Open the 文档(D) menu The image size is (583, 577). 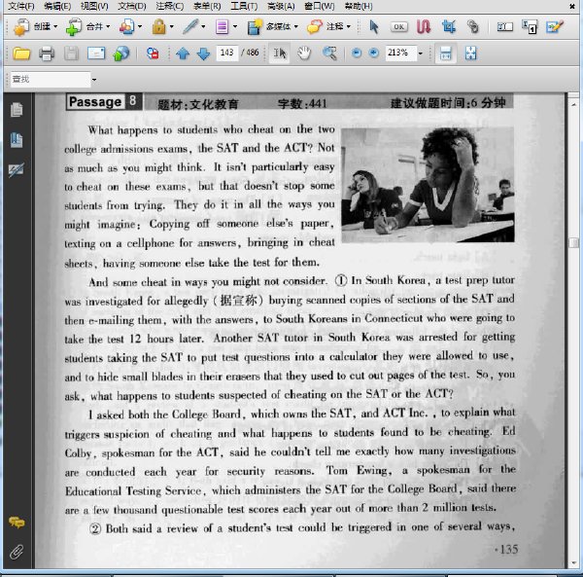132,6
